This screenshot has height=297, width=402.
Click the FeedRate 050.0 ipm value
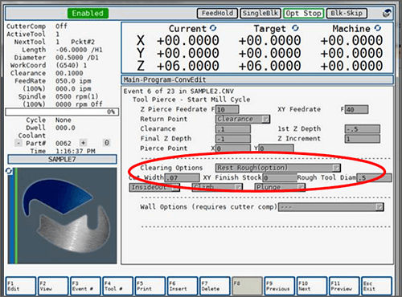click(73, 81)
